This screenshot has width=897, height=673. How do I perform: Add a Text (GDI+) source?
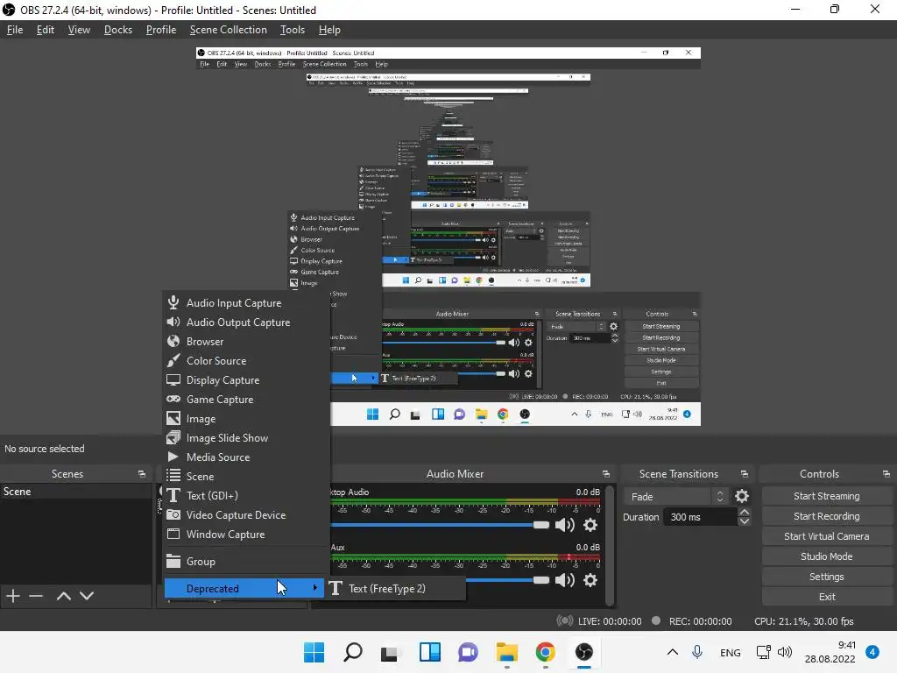[246, 496]
